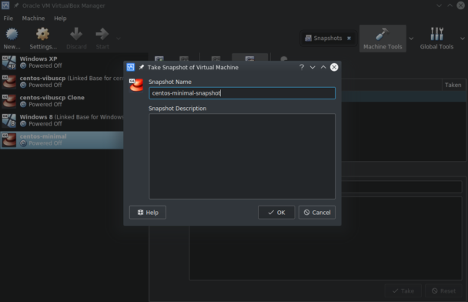
Task: Close the Snapshots tool pane tab
Action: (349, 39)
